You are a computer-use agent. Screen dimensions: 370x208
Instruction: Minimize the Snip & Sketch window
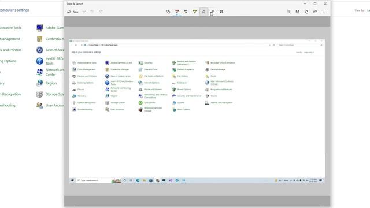coord(305,4)
